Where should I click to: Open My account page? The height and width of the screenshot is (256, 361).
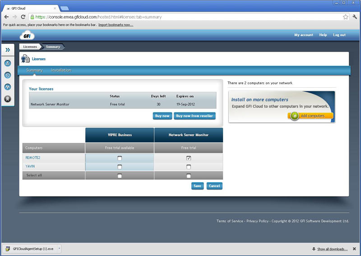[304, 35]
